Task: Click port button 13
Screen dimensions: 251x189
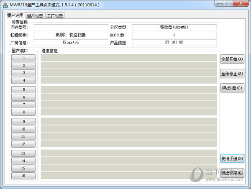Action: (x=23, y=153)
